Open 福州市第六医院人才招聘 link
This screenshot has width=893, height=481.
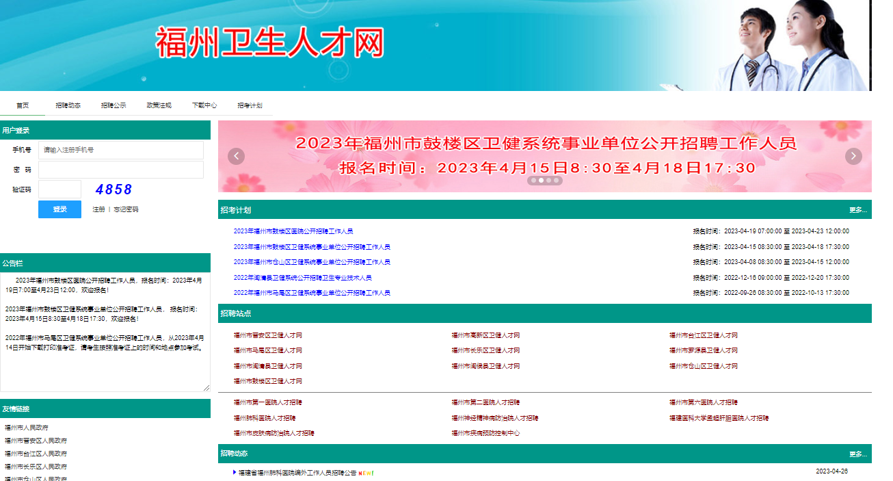(704, 402)
